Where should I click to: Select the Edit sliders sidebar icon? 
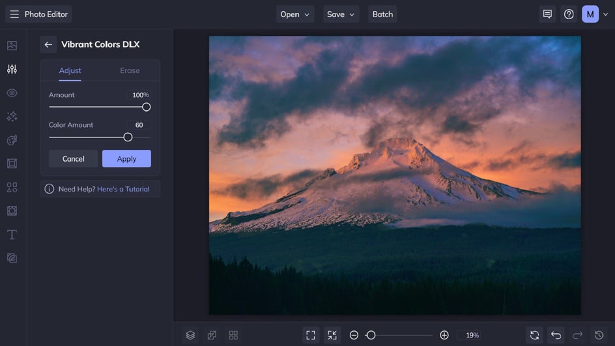[x=12, y=69]
